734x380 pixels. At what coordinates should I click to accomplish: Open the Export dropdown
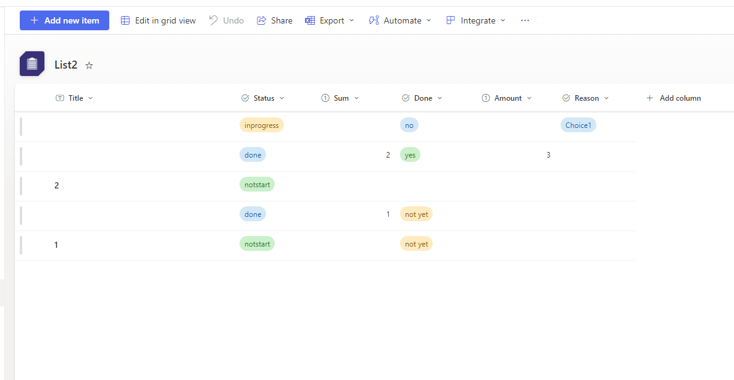[x=330, y=20]
